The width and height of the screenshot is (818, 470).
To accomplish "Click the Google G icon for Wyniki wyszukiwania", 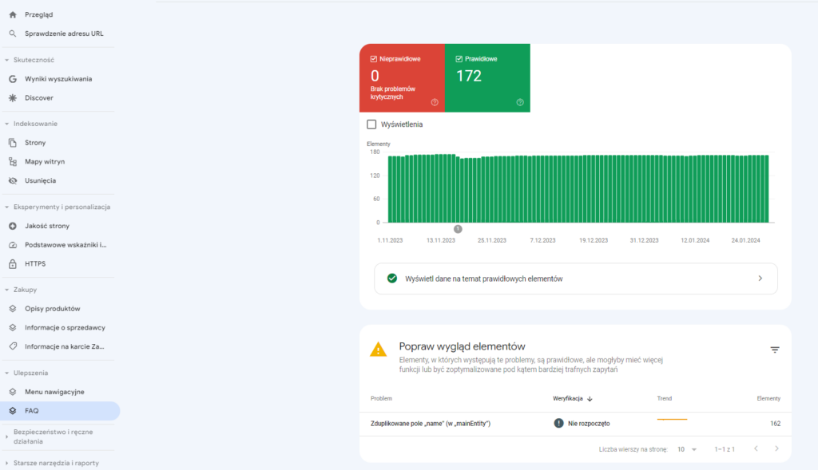I will [13, 79].
